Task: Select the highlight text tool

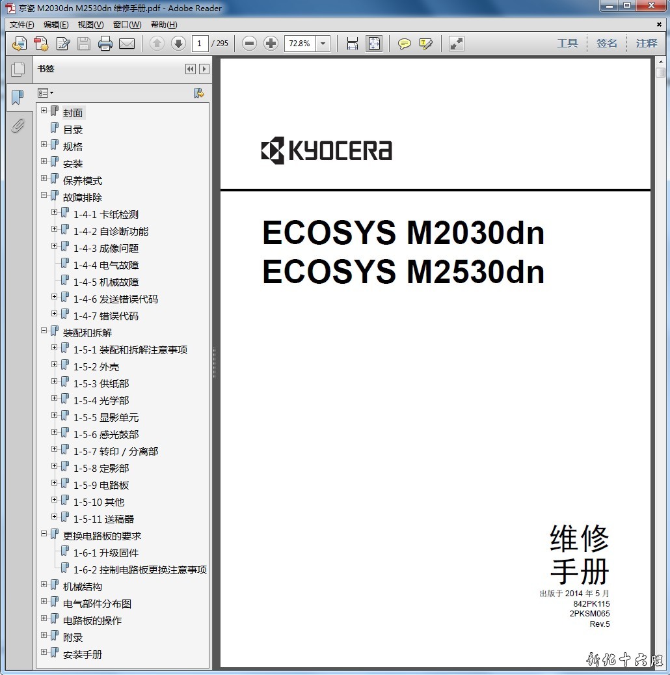Action: pos(426,44)
